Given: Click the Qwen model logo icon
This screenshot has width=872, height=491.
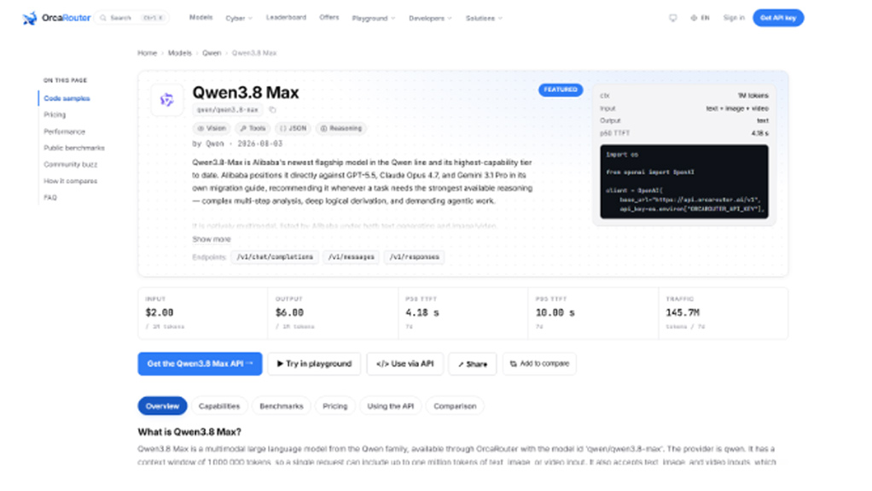Looking at the screenshot, I should (167, 100).
